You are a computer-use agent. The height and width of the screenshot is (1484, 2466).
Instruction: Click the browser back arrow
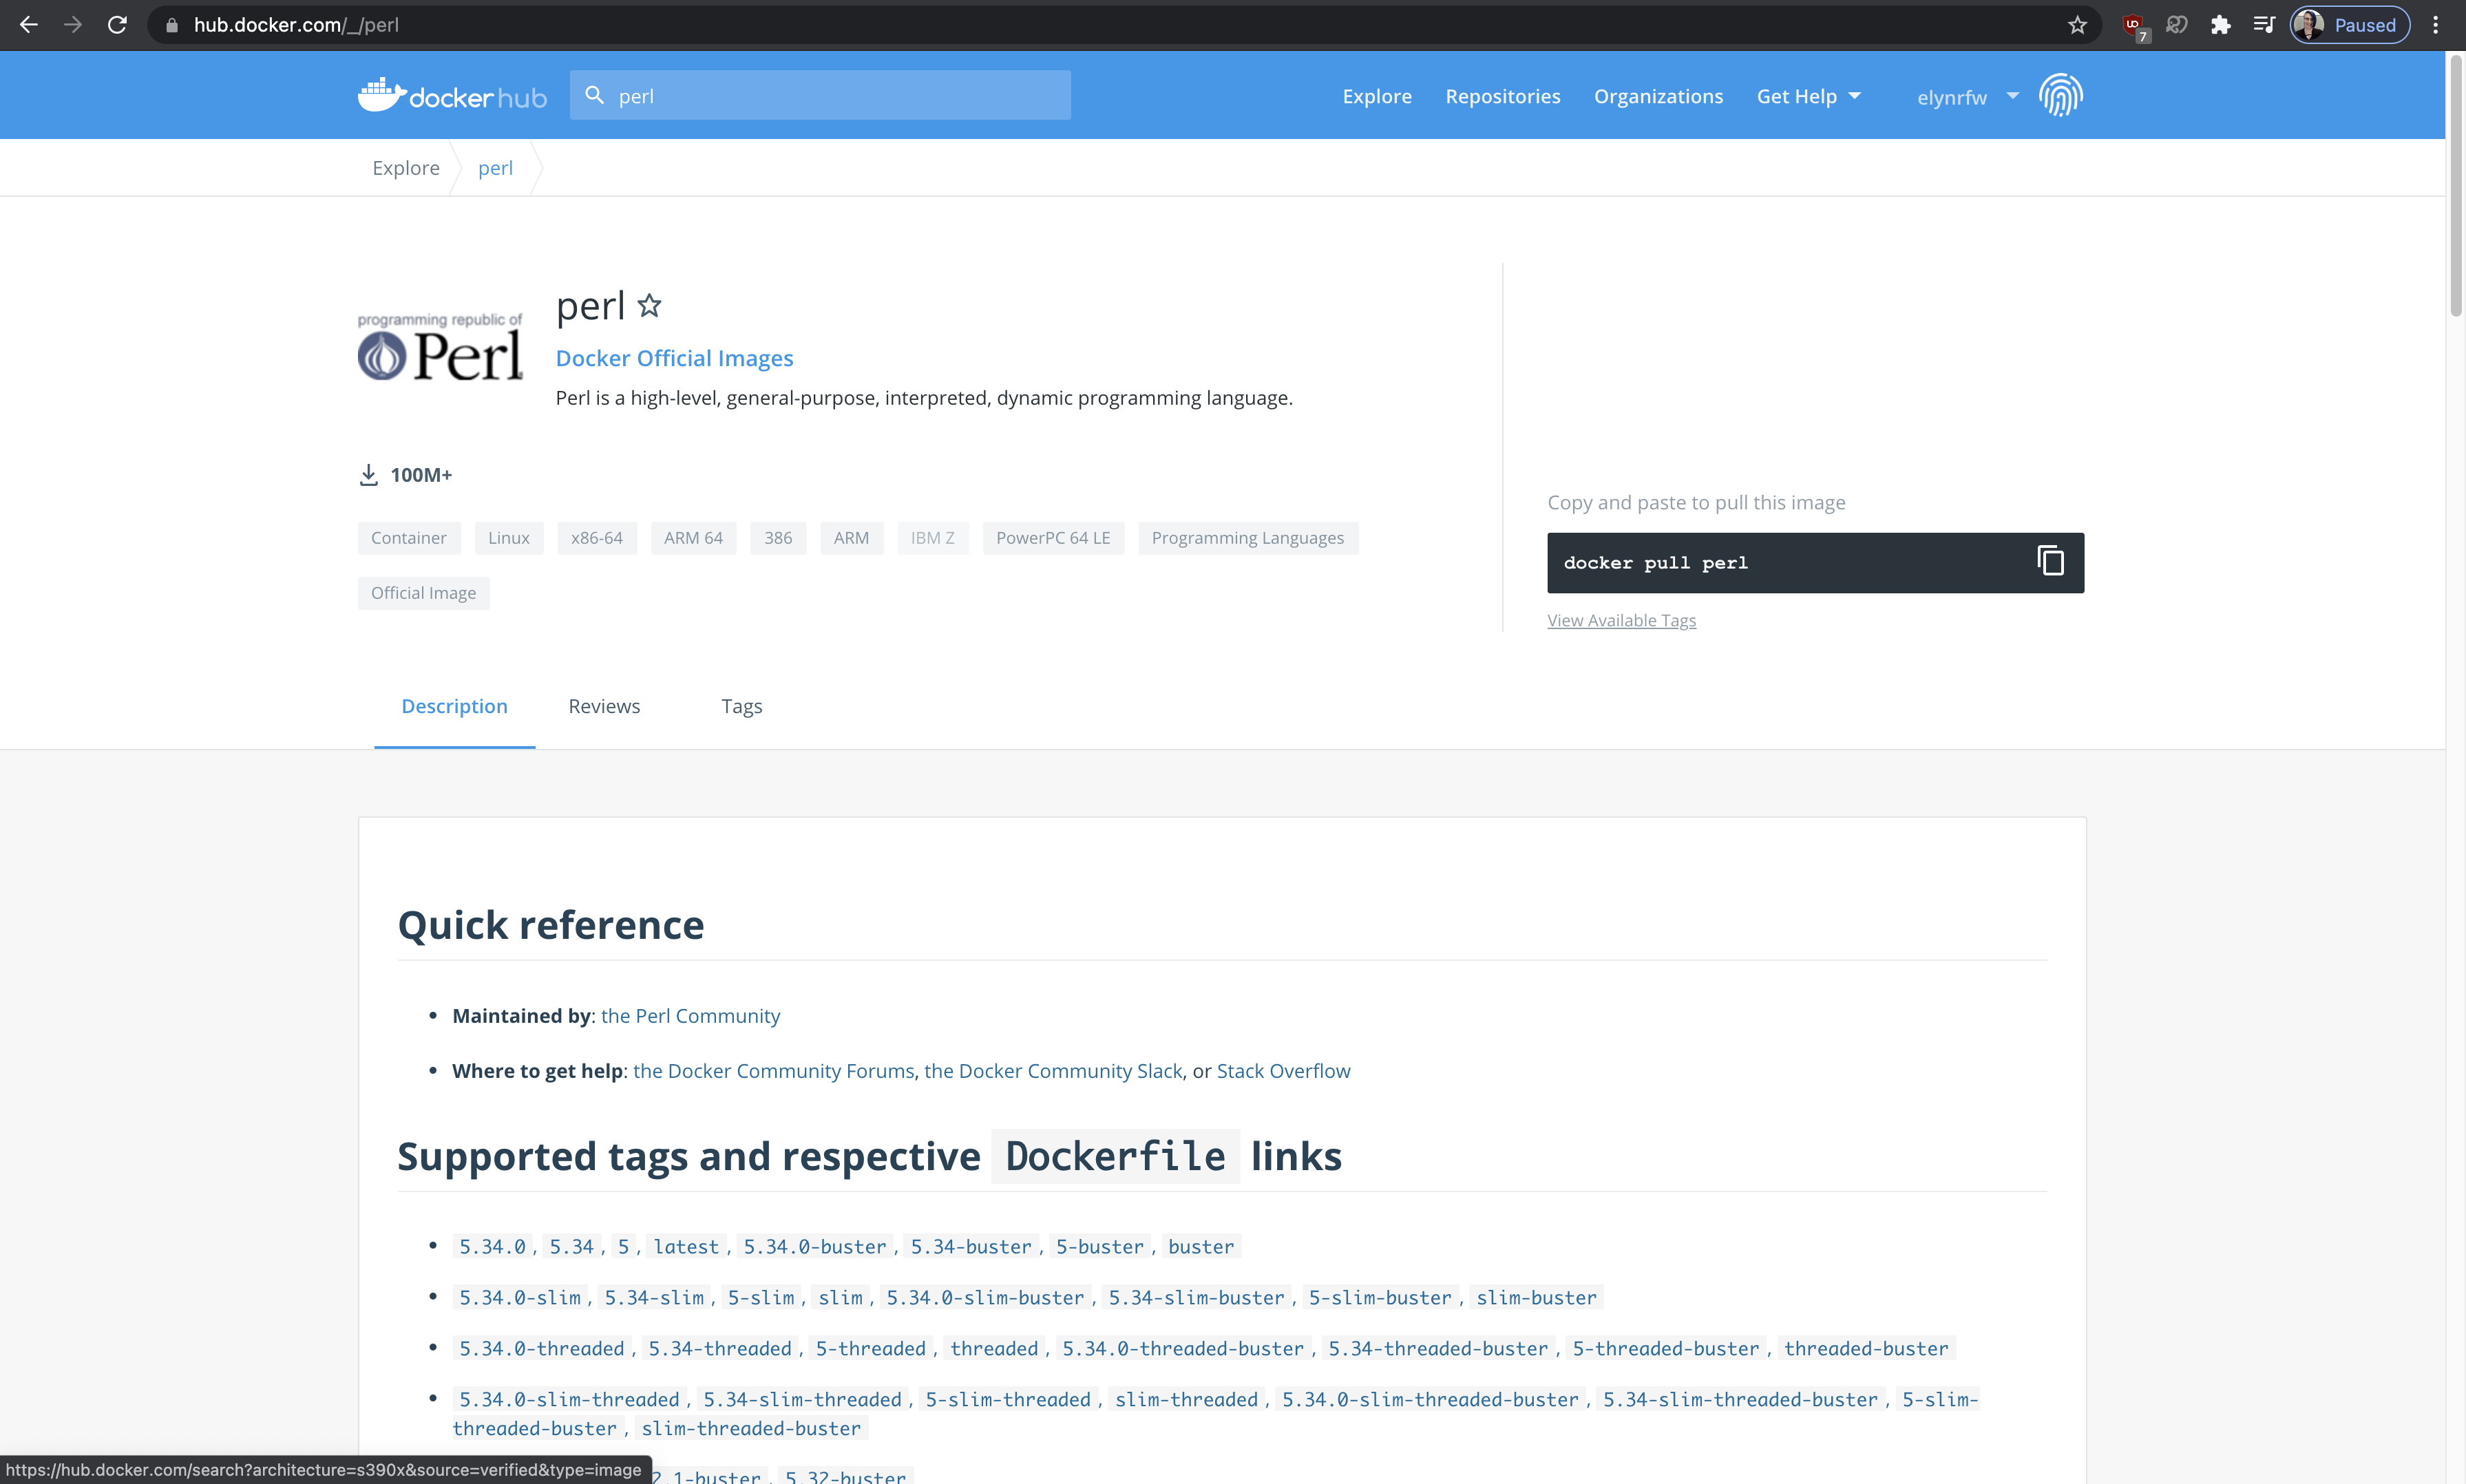tap(29, 25)
